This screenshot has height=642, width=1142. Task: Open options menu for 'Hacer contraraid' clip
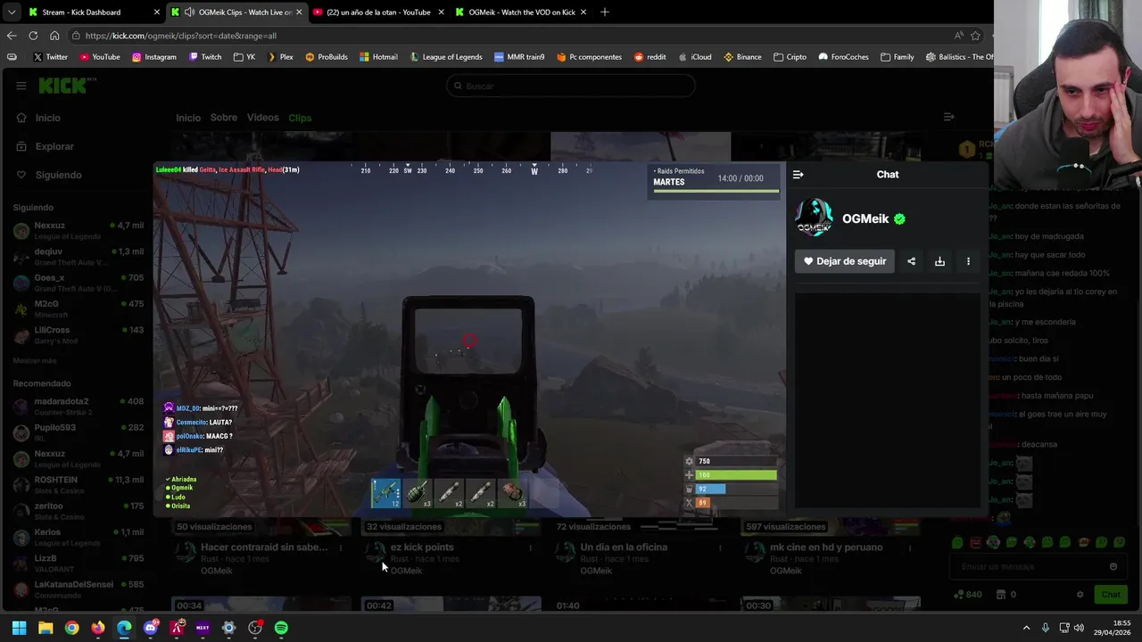[x=341, y=548]
